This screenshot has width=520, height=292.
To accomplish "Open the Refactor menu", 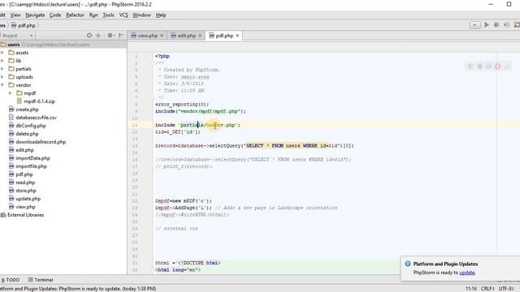I will [x=75, y=15].
